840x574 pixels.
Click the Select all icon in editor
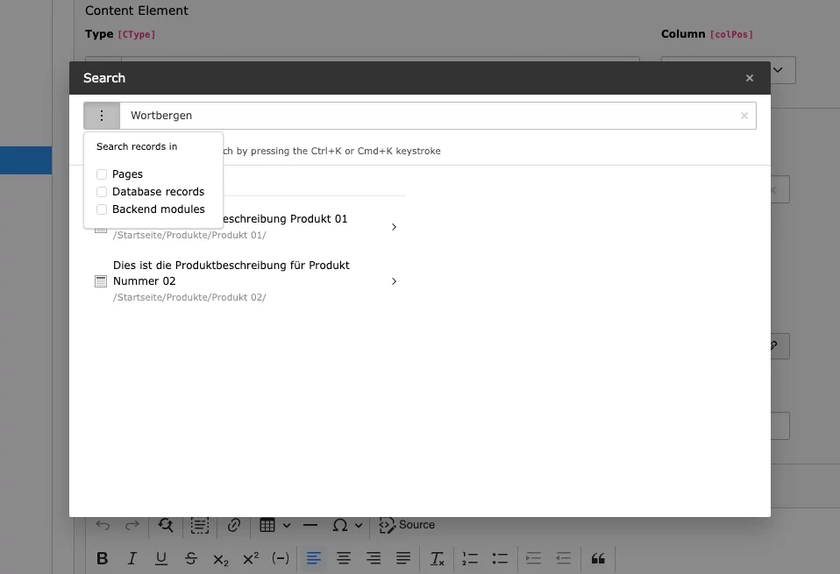[200, 525]
